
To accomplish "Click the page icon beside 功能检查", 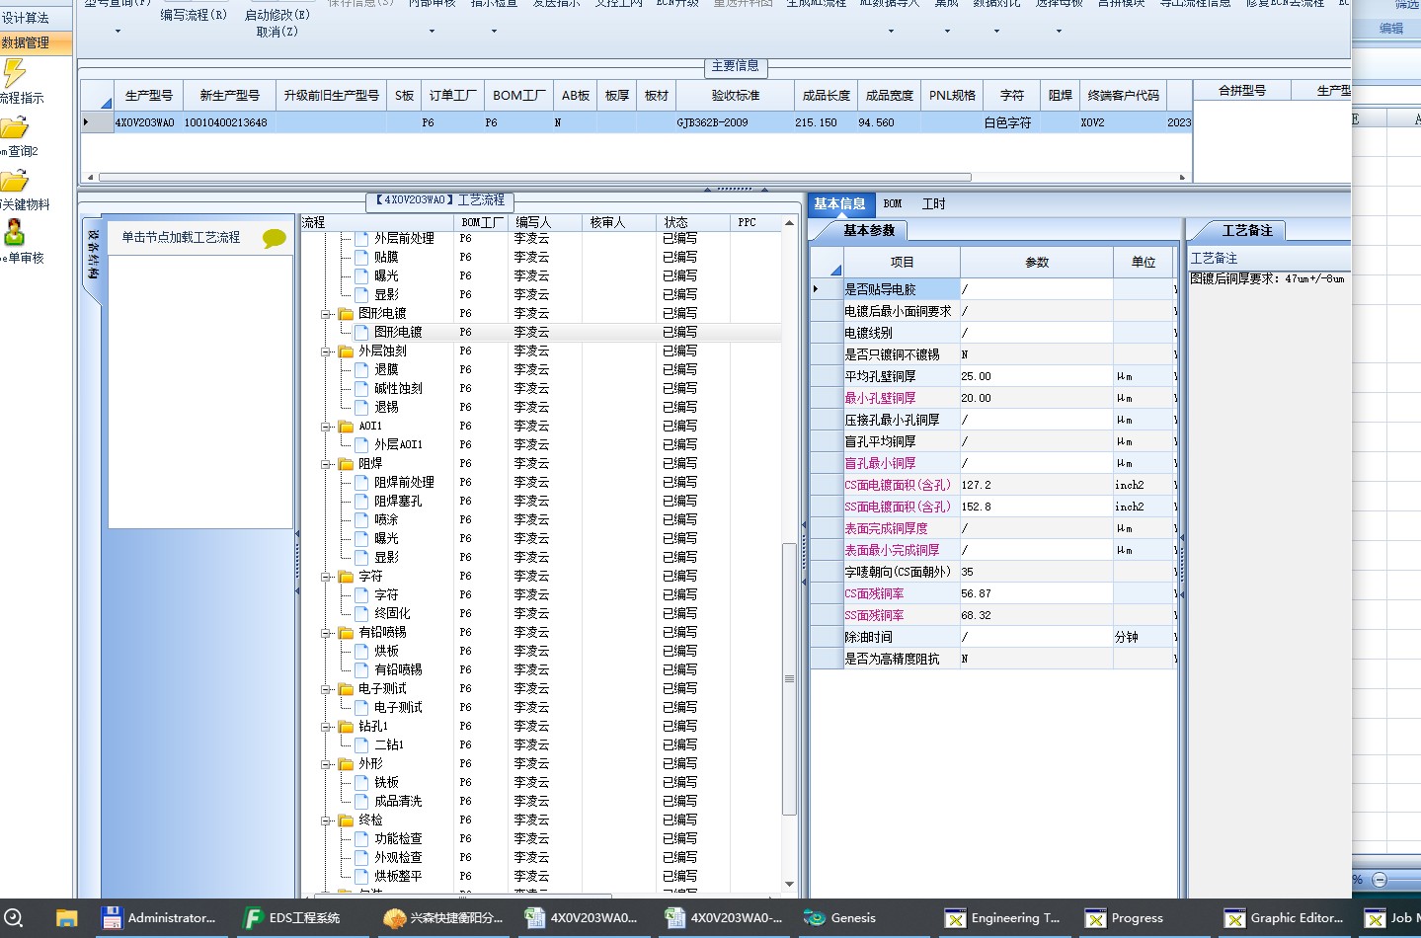I will tap(361, 838).
